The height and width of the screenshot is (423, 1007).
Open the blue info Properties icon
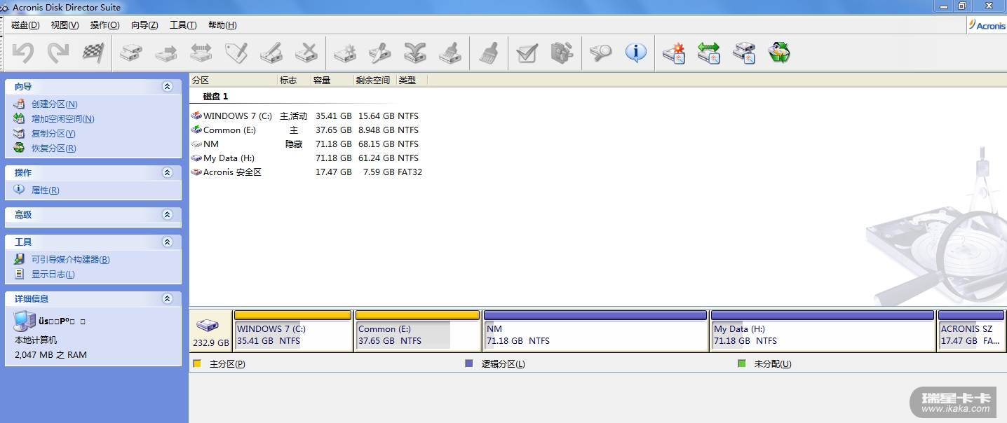coord(635,53)
